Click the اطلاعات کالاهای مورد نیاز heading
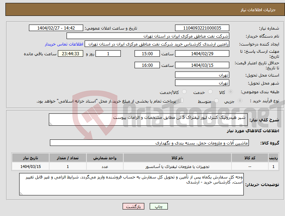 tap(253, 131)
